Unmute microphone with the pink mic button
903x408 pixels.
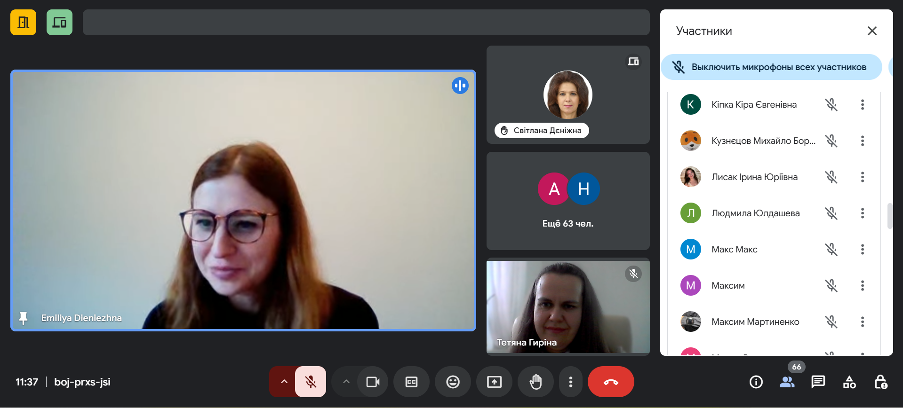coord(311,382)
